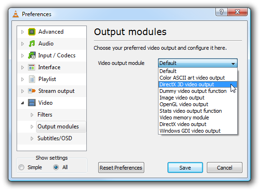The image size is (260, 190).
Task: Click the VLC cone icon in title bar
Action: tap(16, 14)
